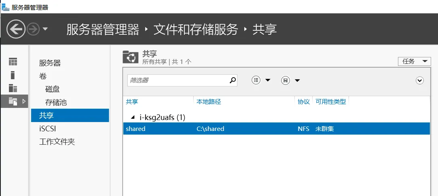Click the search magnifier in the filter box
Image resolution: width=438 pixels, height=196 pixels.
tap(232, 80)
